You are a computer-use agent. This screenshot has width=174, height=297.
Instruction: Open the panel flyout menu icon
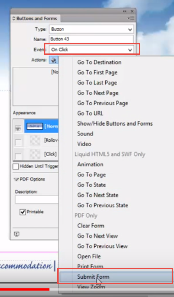point(131,18)
